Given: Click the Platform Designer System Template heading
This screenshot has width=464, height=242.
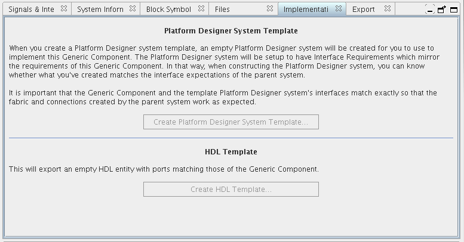Looking at the screenshot, I should click(x=231, y=31).
